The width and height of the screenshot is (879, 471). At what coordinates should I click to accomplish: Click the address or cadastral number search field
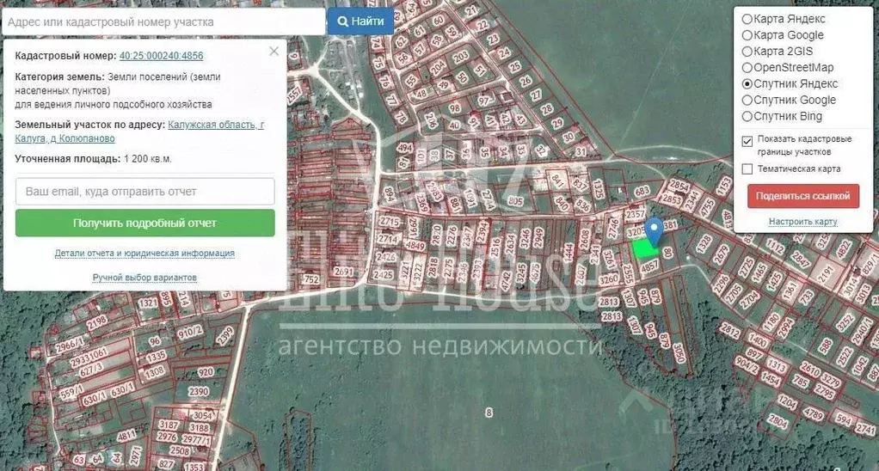tap(163, 21)
